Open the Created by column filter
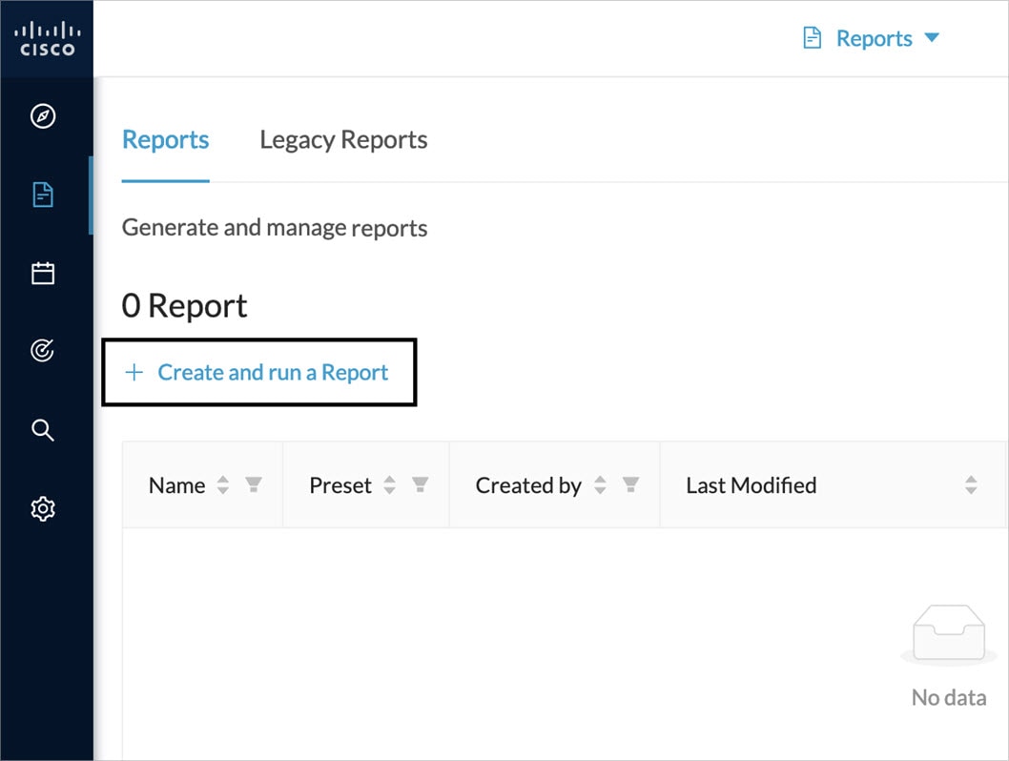Screen dimensions: 1009x761 pyautogui.click(x=630, y=485)
